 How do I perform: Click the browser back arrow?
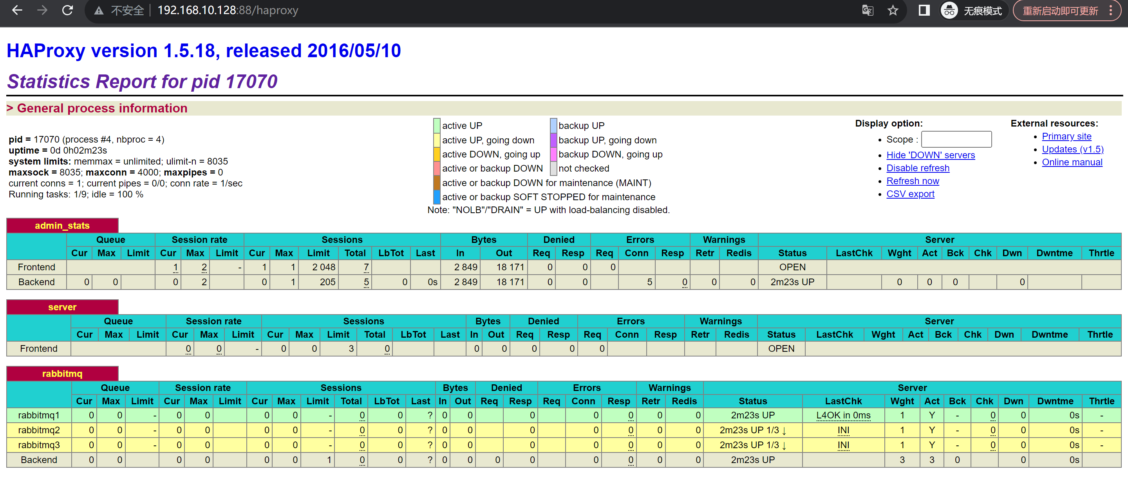(17, 10)
